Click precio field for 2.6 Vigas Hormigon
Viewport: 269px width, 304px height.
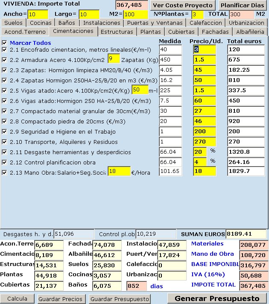(x=205, y=101)
